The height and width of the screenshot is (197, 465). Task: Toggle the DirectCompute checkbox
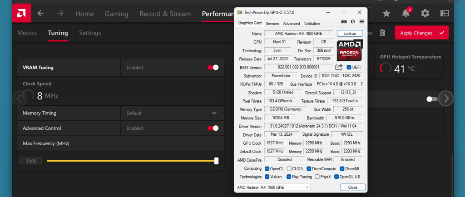pos(309,169)
